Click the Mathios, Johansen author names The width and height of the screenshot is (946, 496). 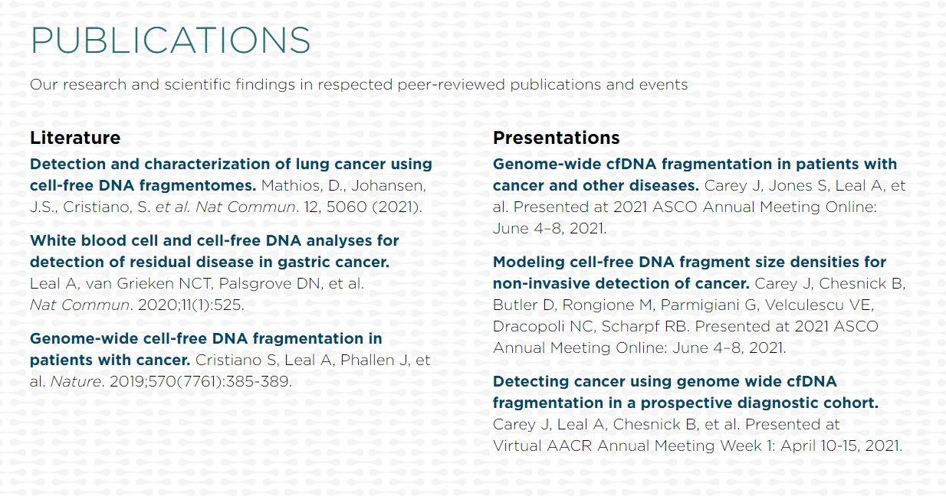[x=343, y=185]
